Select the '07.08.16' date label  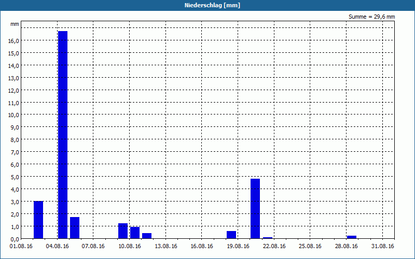tap(93, 247)
